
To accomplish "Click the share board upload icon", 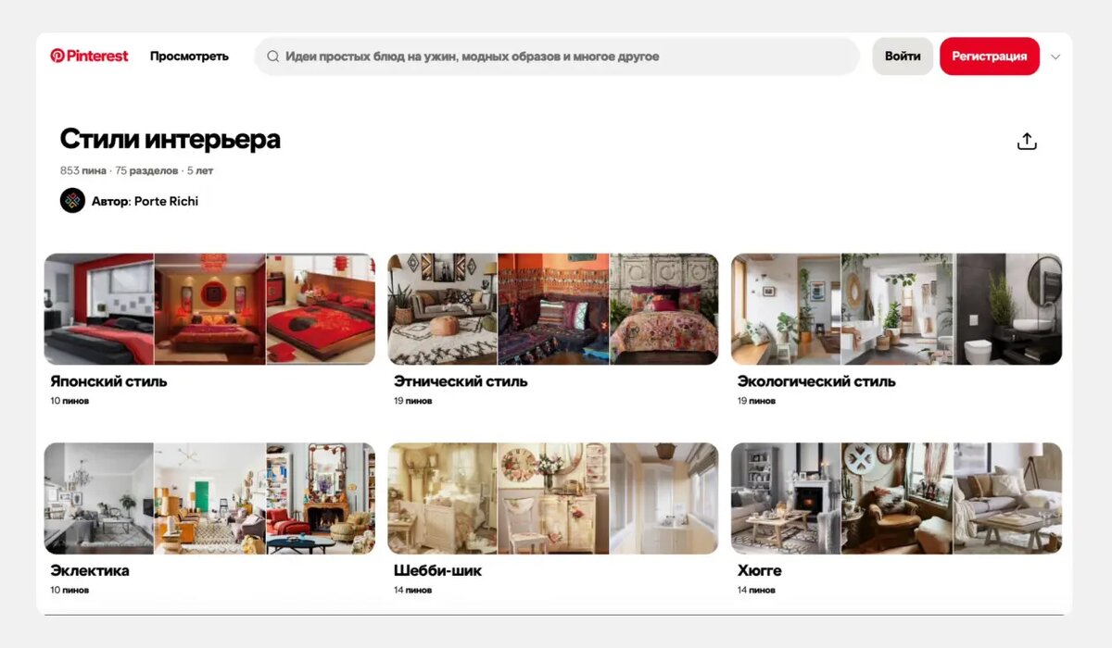I will [x=1027, y=141].
